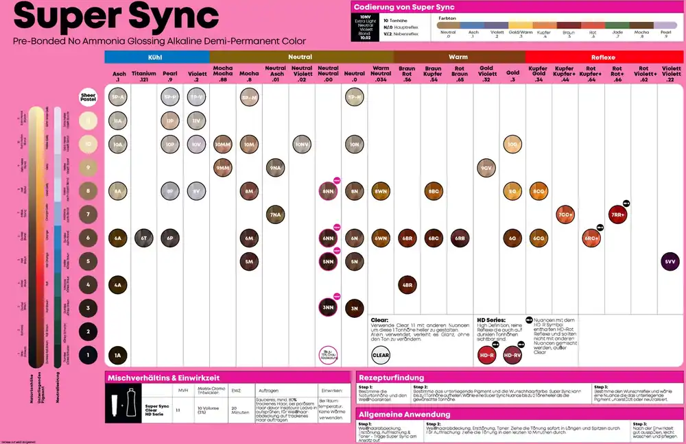
Task: Click the 10MM mocha mocha swatch
Action: (x=223, y=144)
